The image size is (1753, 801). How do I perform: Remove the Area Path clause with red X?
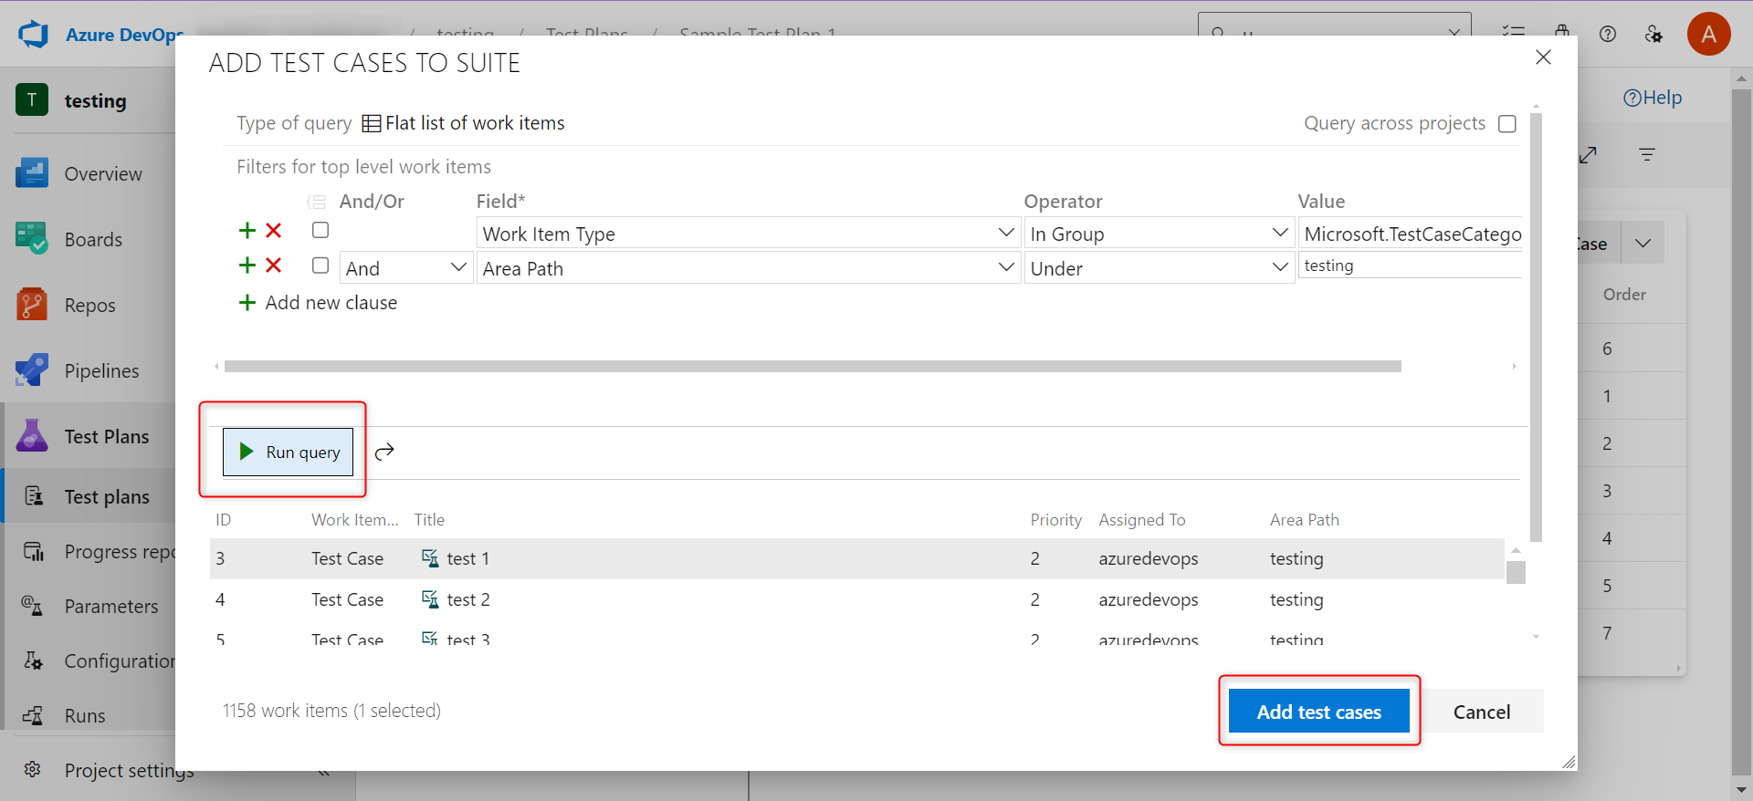273,265
